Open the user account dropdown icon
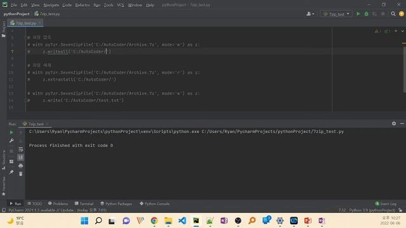 coord(310,14)
